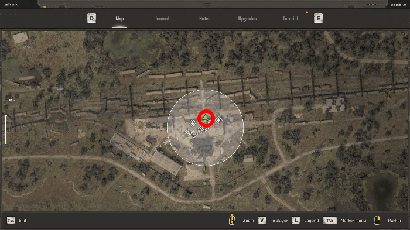Screen dimensions: 410x230
Task: Click the TAB key icon
Action: pyautogui.click(x=330, y=220)
